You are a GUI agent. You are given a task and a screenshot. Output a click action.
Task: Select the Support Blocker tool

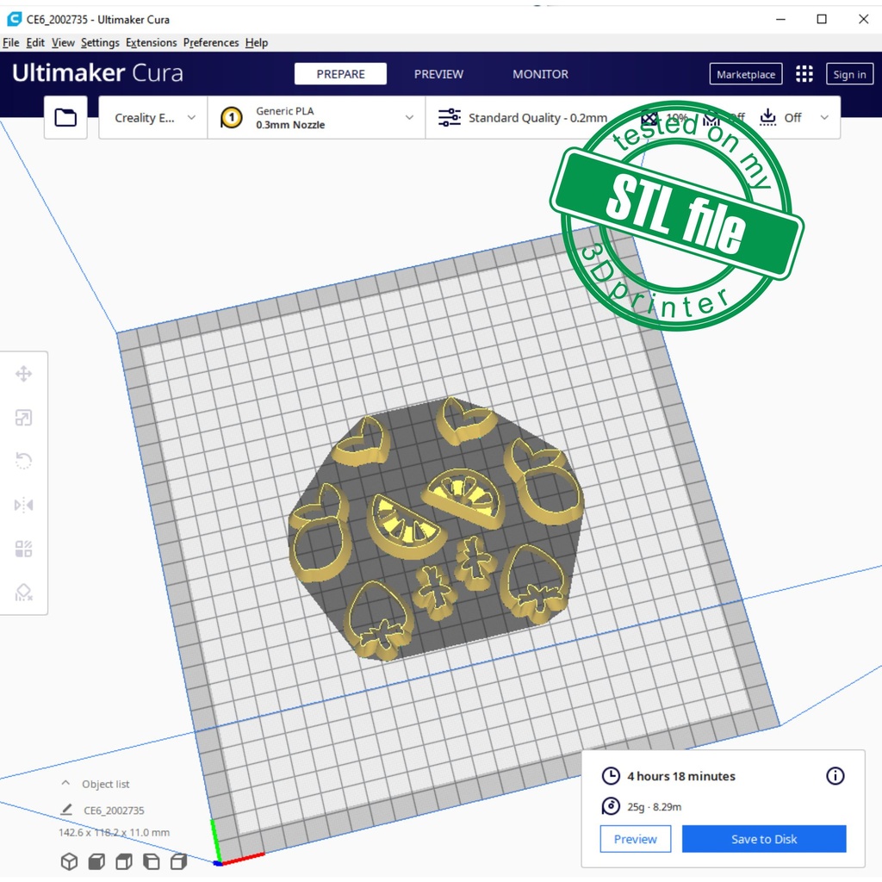click(x=23, y=593)
